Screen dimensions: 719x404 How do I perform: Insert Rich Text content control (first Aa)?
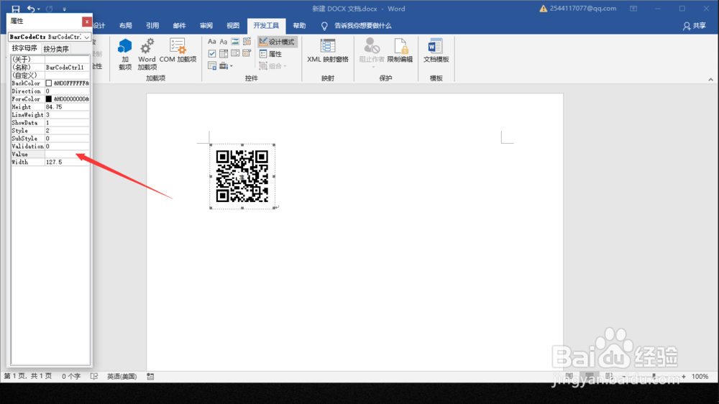click(212, 42)
